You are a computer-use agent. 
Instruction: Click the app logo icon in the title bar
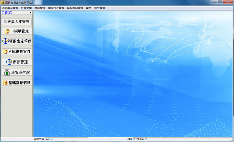(2, 3)
